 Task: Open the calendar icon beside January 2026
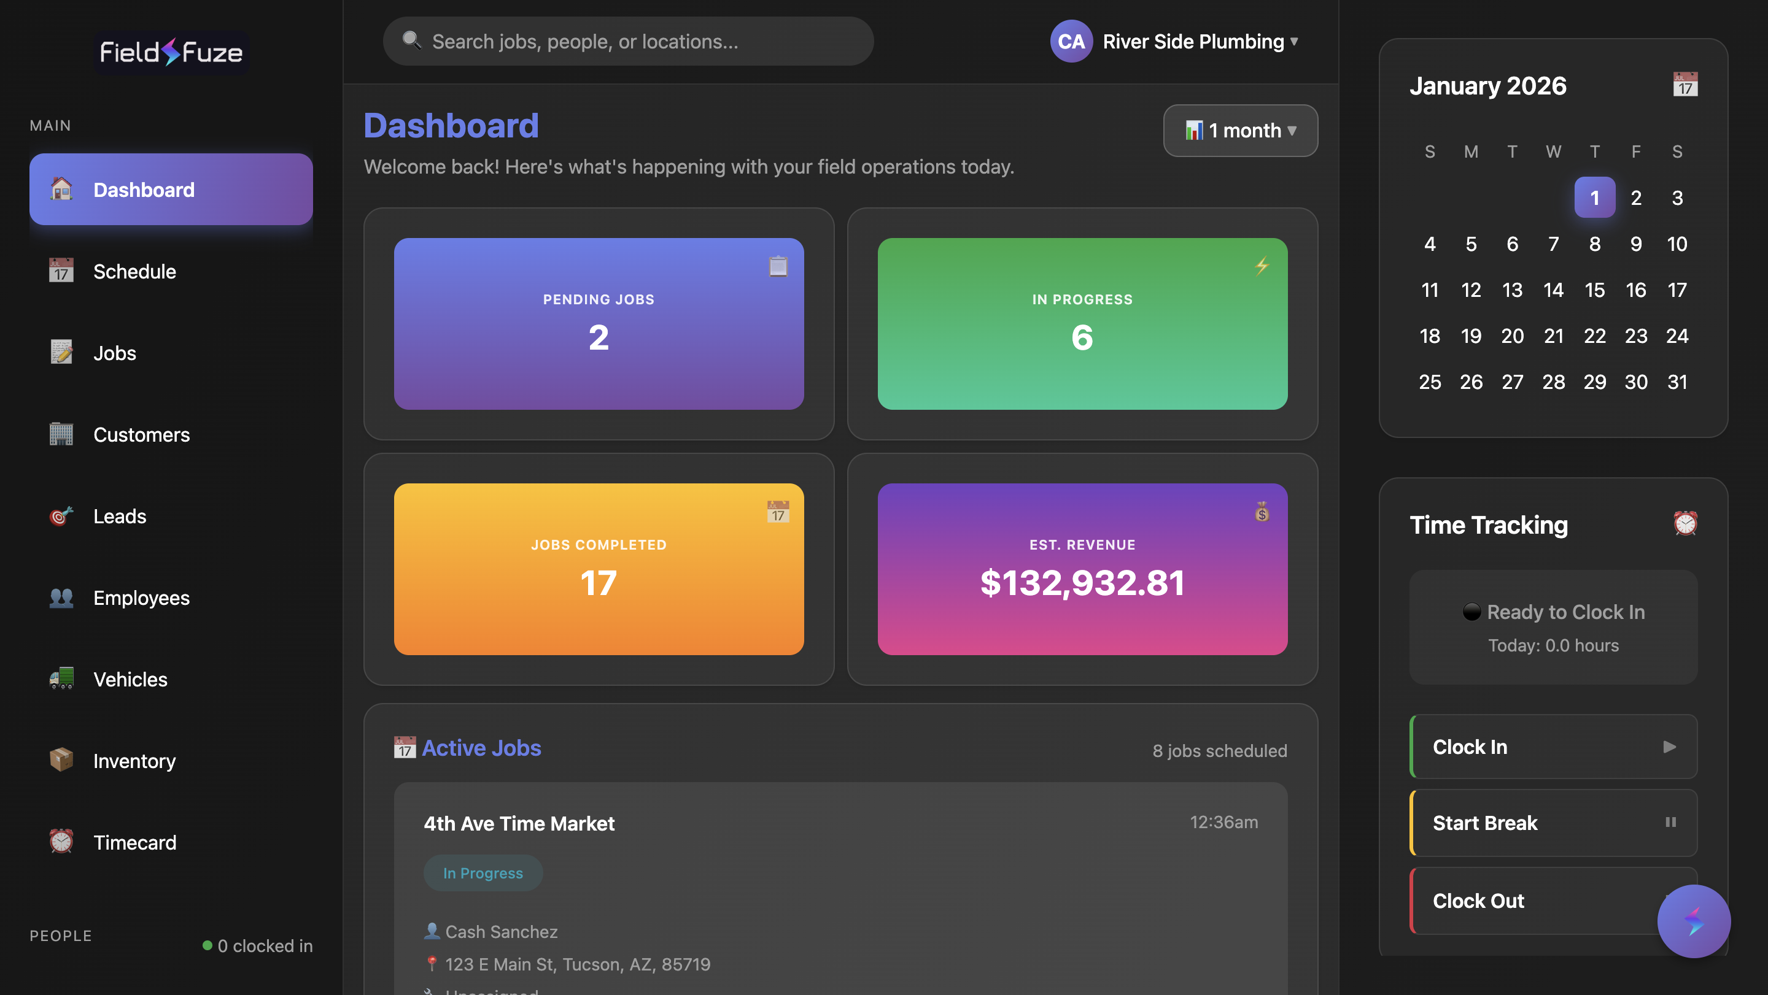point(1686,83)
